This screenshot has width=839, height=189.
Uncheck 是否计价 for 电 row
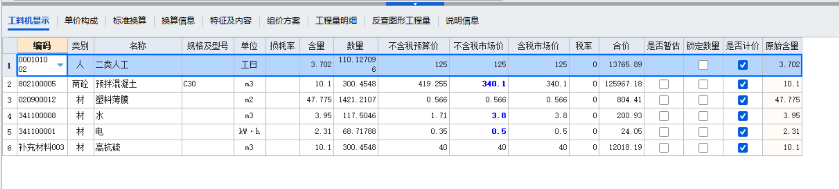(x=743, y=132)
